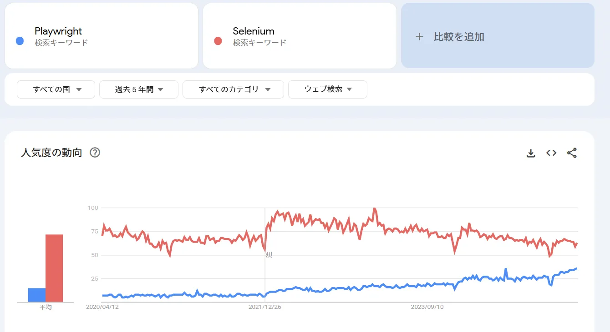Click the plus icon in 比較を追加

[x=419, y=37]
